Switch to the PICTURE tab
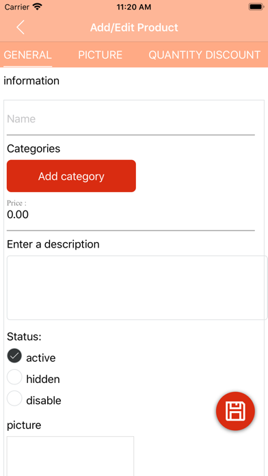This screenshot has height=476, width=268. click(x=100, y=55)
